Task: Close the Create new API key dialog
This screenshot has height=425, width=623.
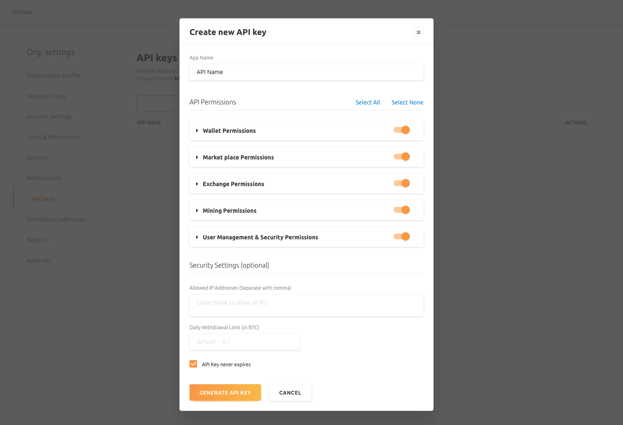Action: [x=418, y=32]
